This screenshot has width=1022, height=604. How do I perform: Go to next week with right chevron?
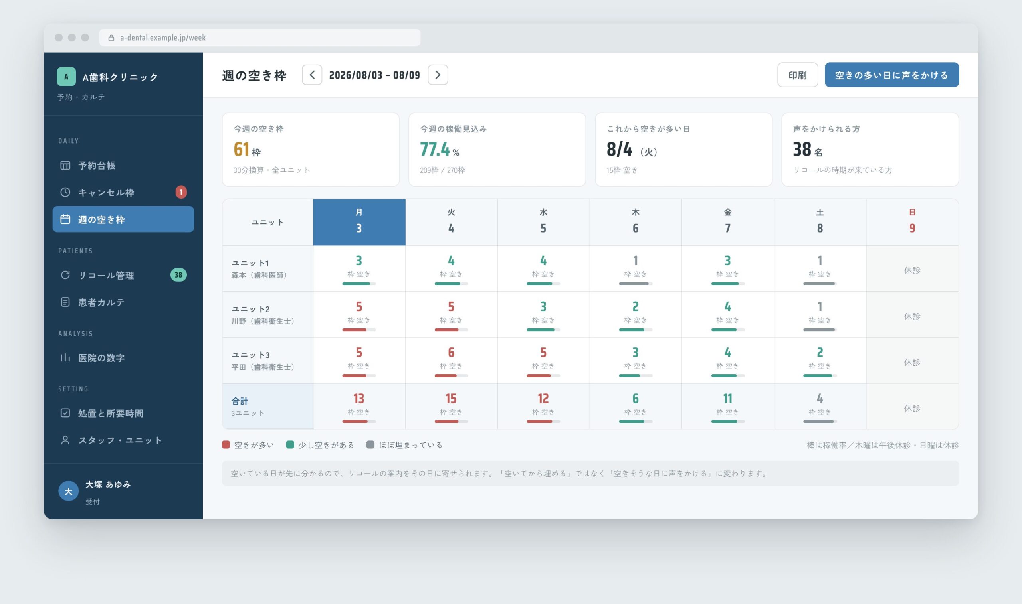438,75
